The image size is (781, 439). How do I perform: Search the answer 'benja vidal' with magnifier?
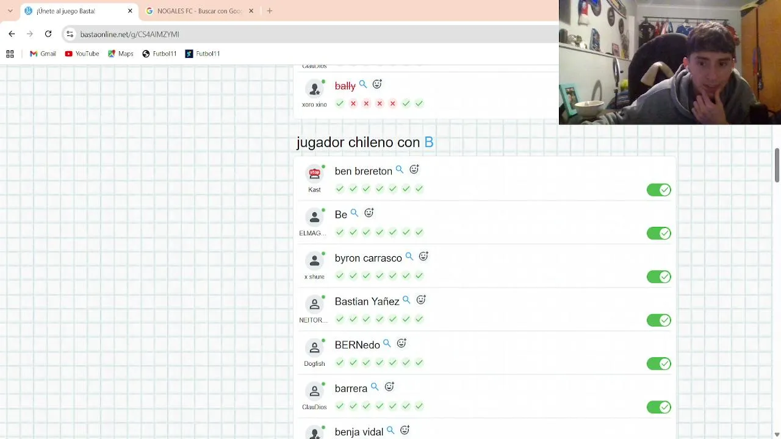click(390, 430)
